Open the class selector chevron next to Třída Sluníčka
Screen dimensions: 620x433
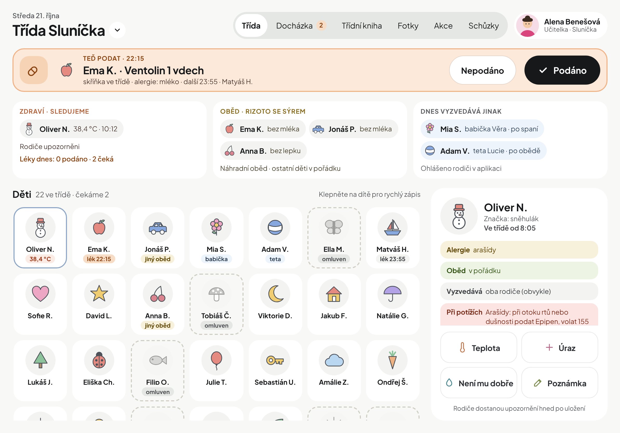click(x=117, y=30)
